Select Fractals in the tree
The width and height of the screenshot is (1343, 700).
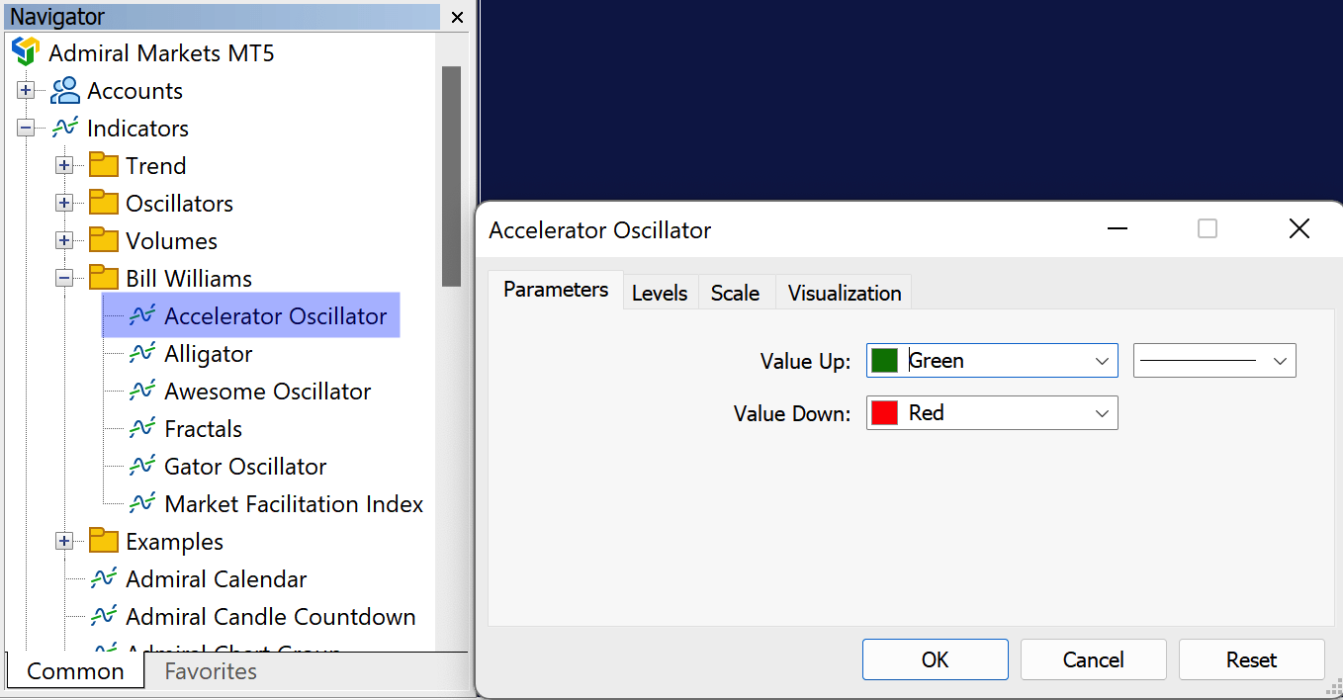[x=203, y=429]
